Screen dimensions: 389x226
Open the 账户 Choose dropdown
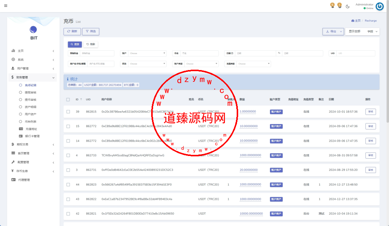(x=147, y=53)
